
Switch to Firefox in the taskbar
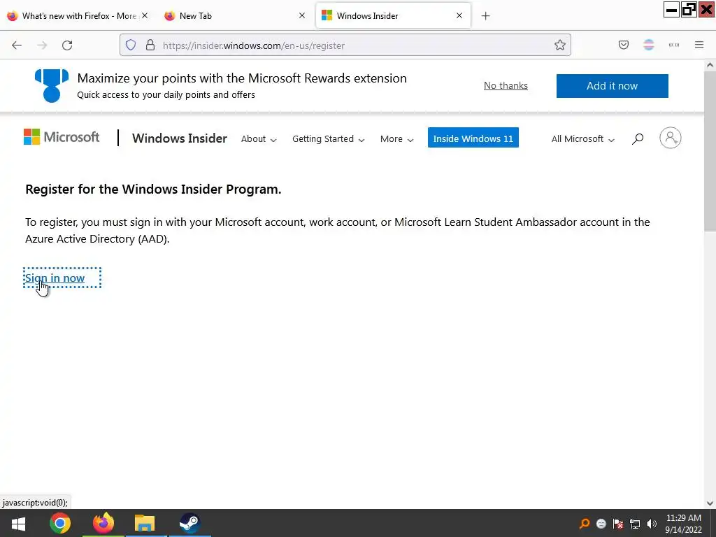[x=103, y=523]
